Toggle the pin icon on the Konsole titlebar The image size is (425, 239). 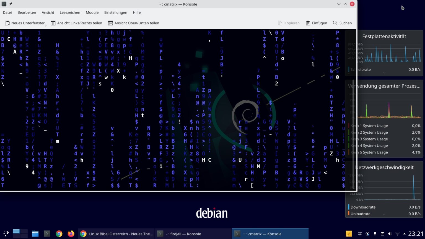coord(11,4)
